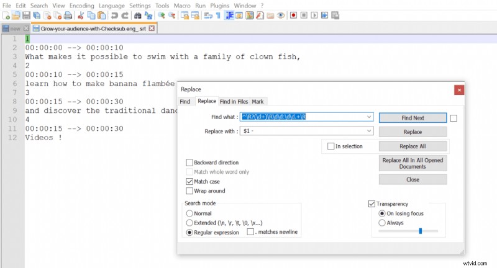The width and height of the screenshot is (497, 268).
Task: Click the Find Next button
Action: pos(413,118)
